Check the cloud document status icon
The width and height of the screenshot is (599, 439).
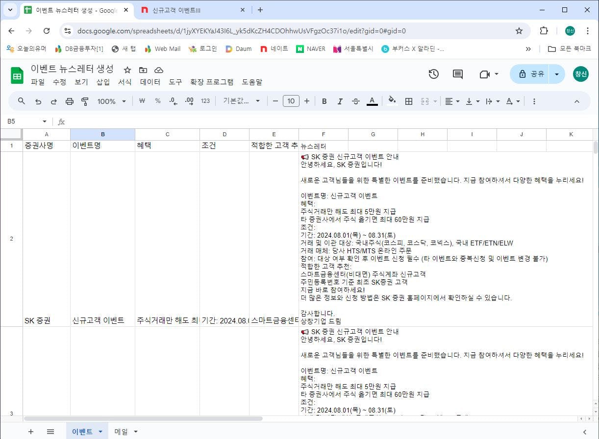click(159, 70)
